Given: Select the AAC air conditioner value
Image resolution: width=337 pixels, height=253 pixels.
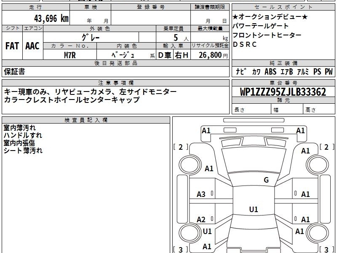Looking at the screenshot, I should (32, 46).
